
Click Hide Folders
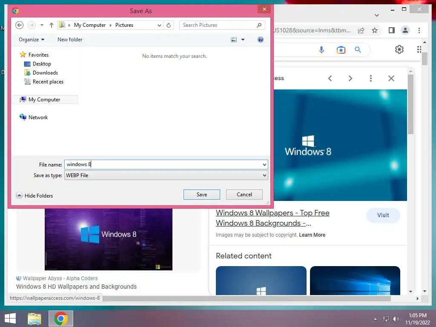pos(34,195)
